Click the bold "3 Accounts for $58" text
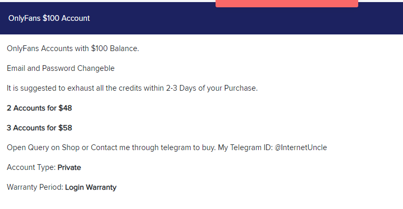 click(40, 128)
